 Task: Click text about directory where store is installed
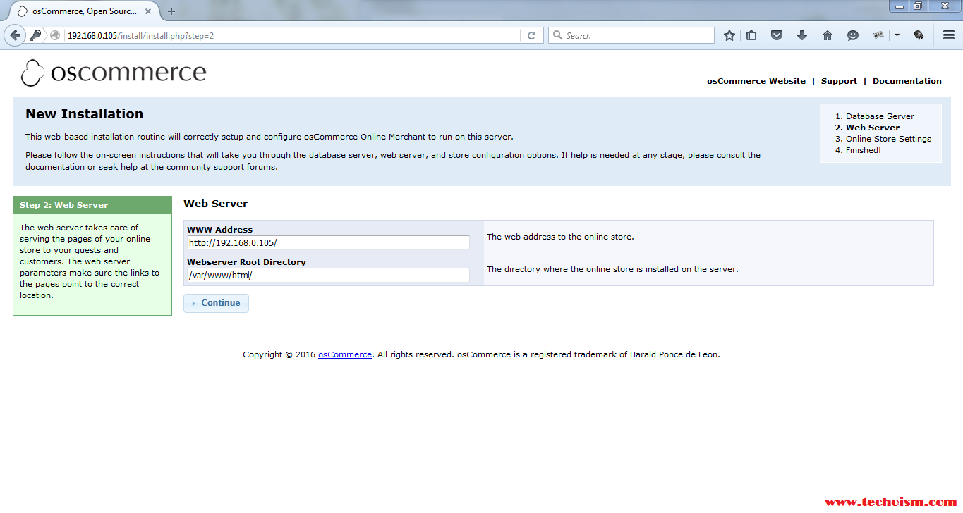612,269
